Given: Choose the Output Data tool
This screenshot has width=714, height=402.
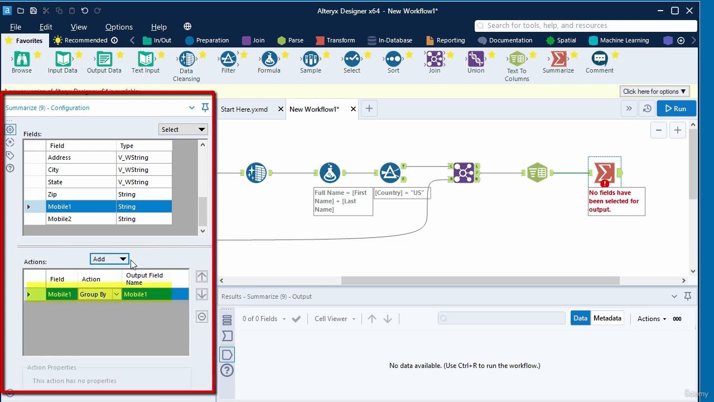Looking at the screenshot, I should click(104, 62).
